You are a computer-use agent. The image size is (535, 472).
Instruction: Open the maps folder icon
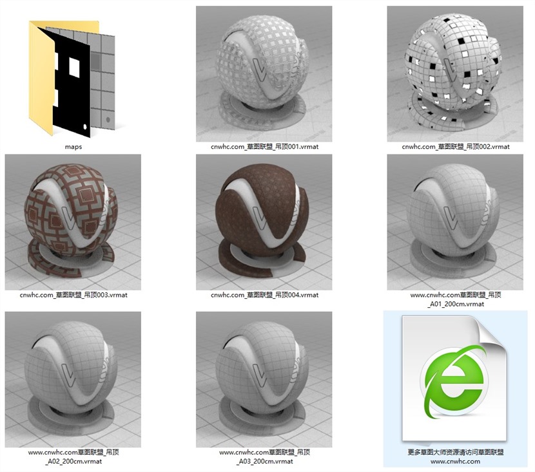coord(73,79)
